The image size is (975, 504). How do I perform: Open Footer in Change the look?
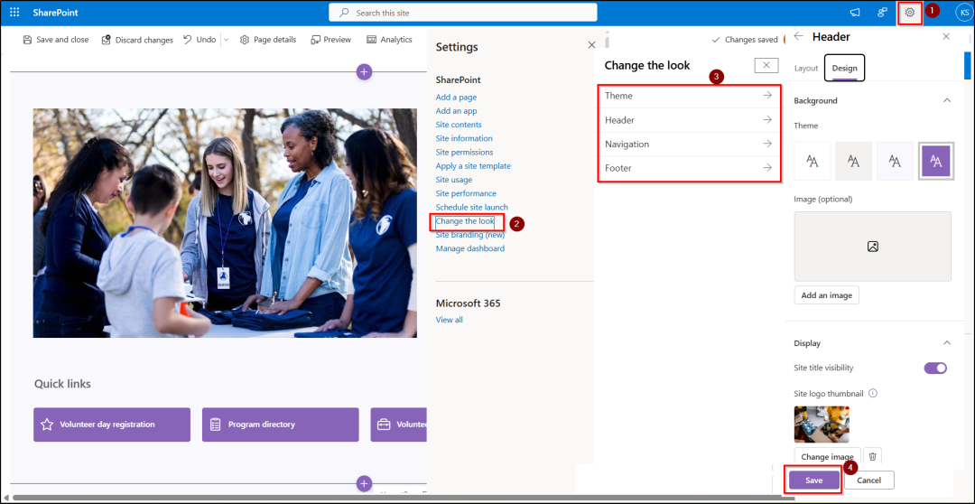coord(689,168)
